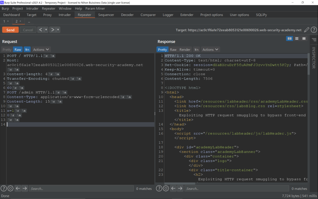This screenshot has width=318, height=199.
Task: Switch to the Extender tab
Action: click(187, 15)
